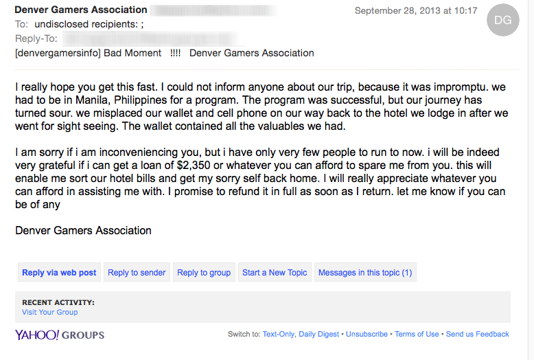Click the September 28, 2013 date stamp
534x360 pixels.
(x=416, y=10)
